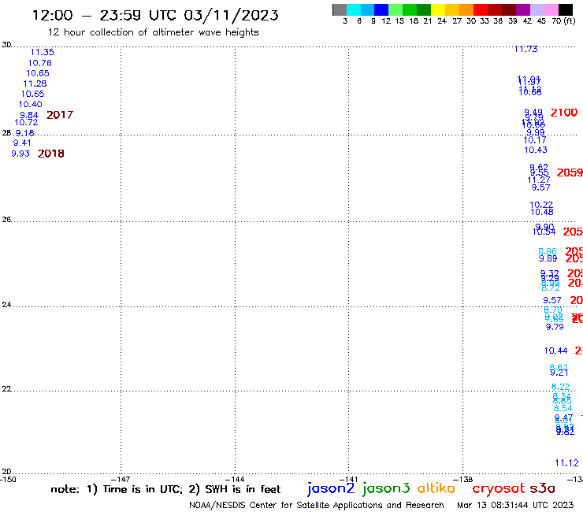Click the 9.84 wave height value
Screen dimensions: 583x512
click(x=29, y=115)
